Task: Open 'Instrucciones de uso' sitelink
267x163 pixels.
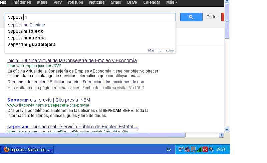Action: pos(125,82)
